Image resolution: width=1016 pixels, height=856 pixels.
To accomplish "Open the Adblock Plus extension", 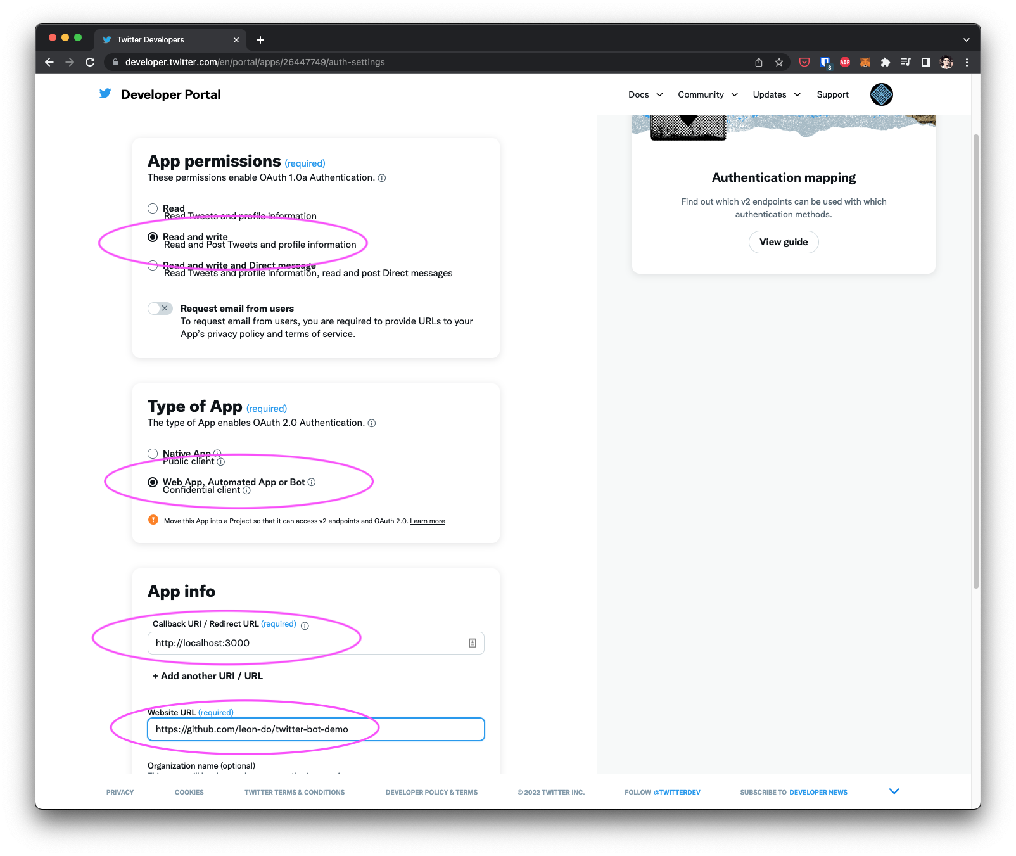I will pos(844,62).
